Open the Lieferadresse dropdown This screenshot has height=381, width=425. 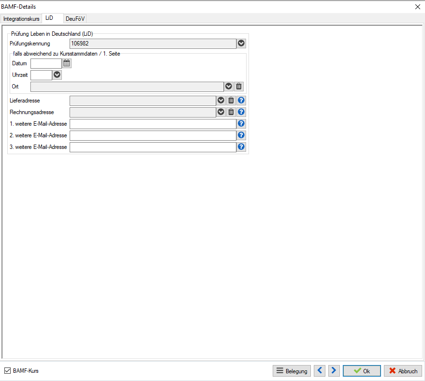pos(221,101)
